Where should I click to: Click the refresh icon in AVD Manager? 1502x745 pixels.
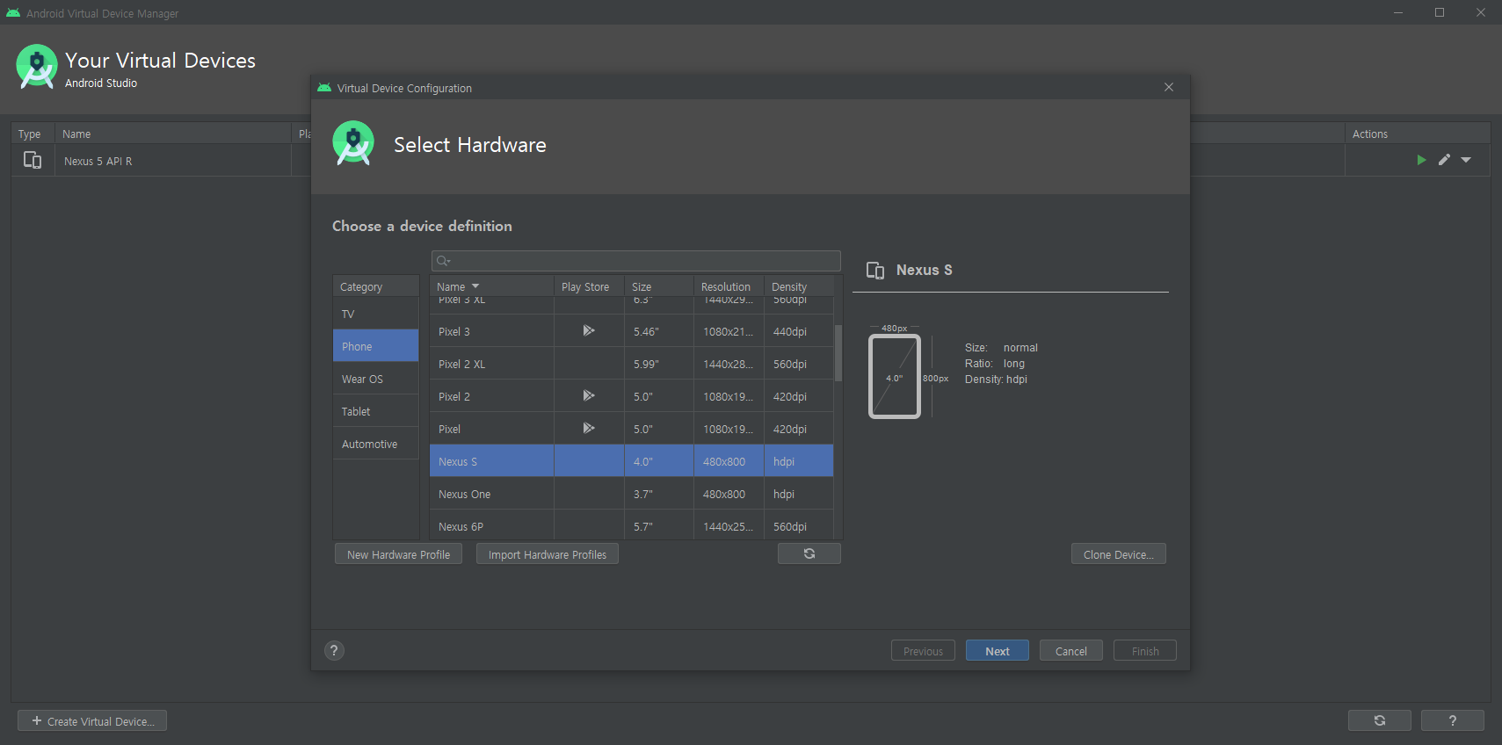tap(1380, 720)
